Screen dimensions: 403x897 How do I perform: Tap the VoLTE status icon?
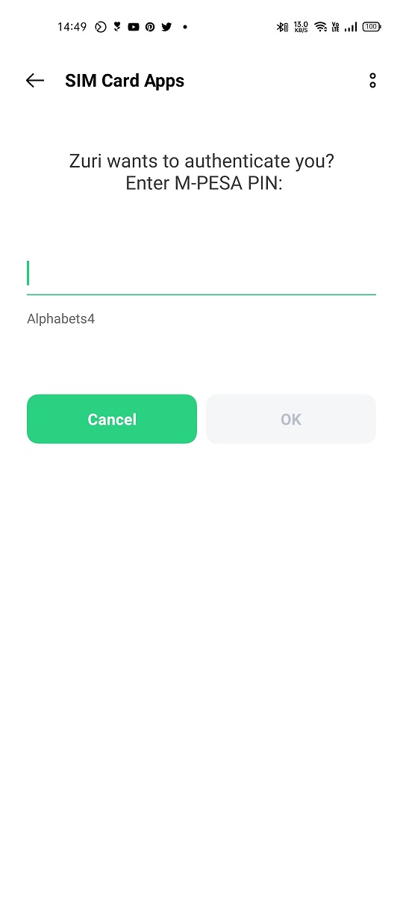coord(336,27)
